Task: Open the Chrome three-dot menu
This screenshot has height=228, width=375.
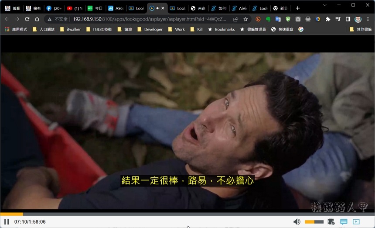Action: (x=368, y=19)
